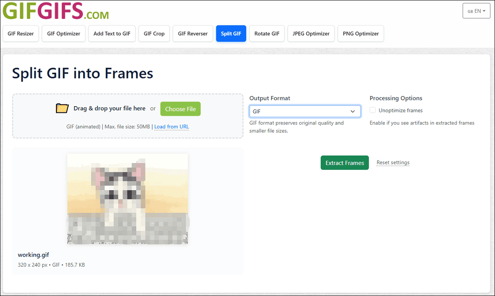Screen dimensions: 495x296
Task: Click the GIFGIFS.com logo
Action: 55,11
